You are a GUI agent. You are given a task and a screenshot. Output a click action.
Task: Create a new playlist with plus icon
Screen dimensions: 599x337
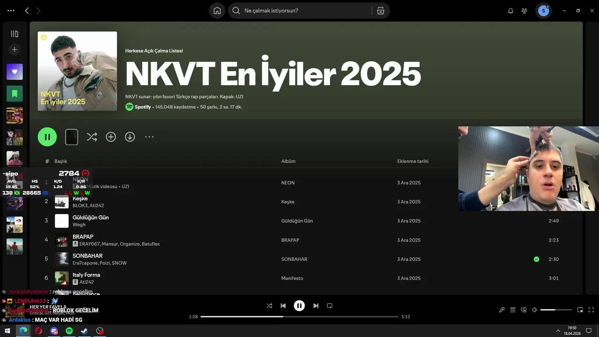coord(15,49)
